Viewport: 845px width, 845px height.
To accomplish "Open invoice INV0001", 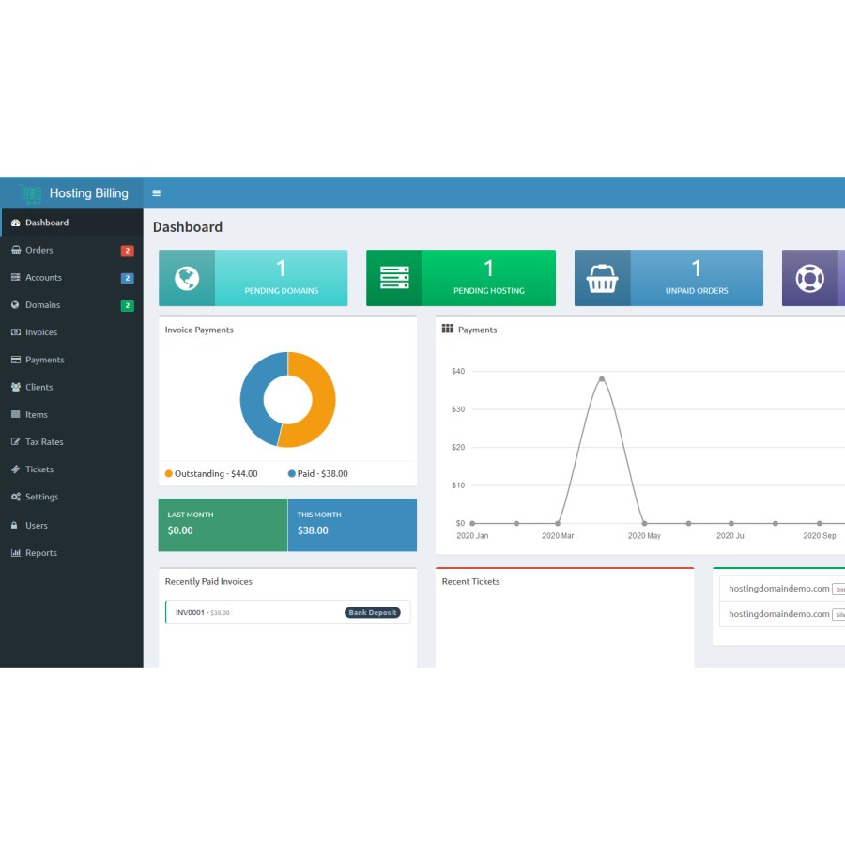I will click(x=188, y=611).
